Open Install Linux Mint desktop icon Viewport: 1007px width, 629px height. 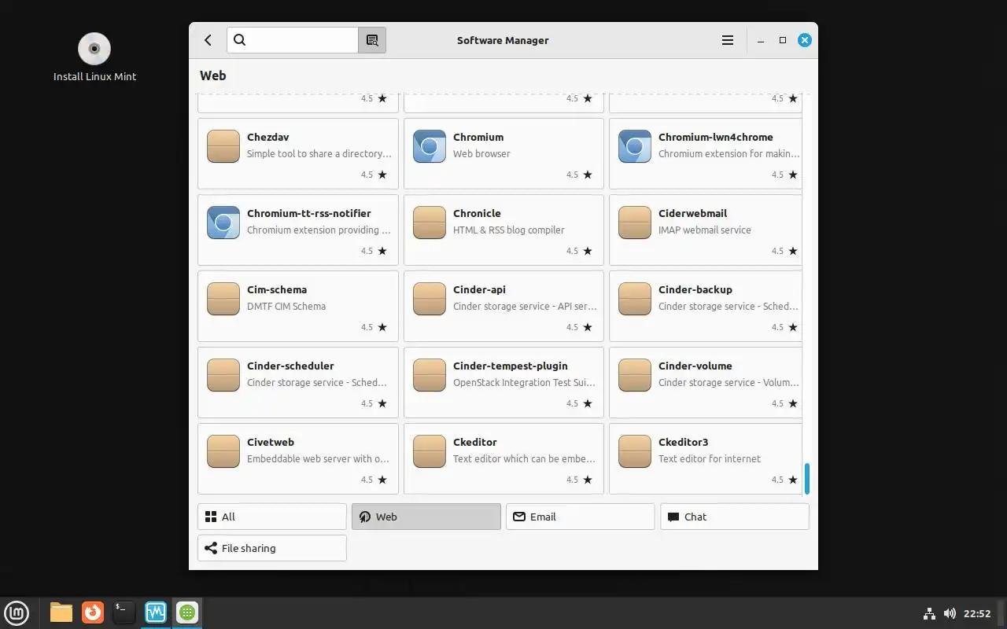coord(94,57)
